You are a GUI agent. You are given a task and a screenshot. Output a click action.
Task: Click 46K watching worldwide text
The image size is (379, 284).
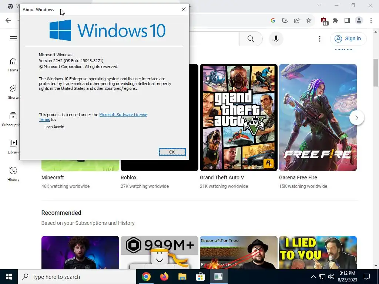pyautogui.click(x=66, y=186)
